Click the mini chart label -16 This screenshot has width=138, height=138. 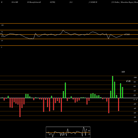point(89,134)
